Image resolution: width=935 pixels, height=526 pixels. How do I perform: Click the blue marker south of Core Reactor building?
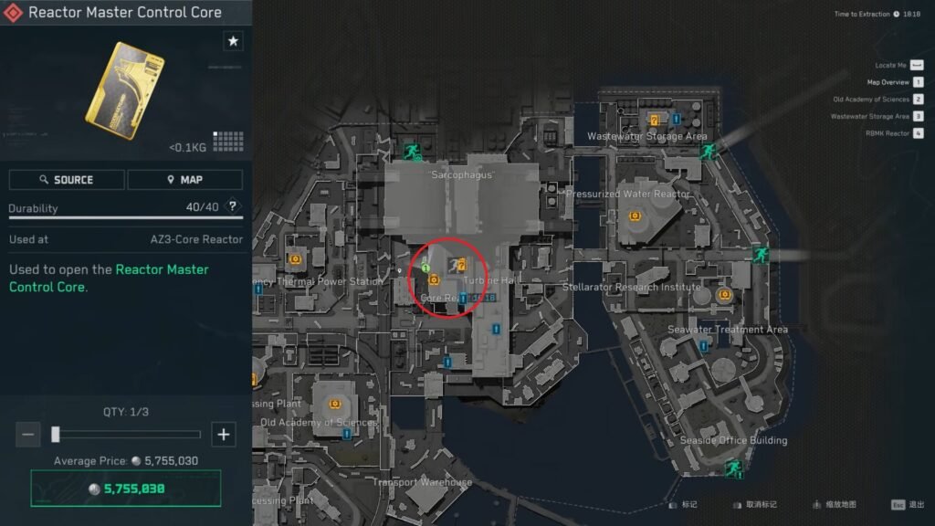click(447, 362)
